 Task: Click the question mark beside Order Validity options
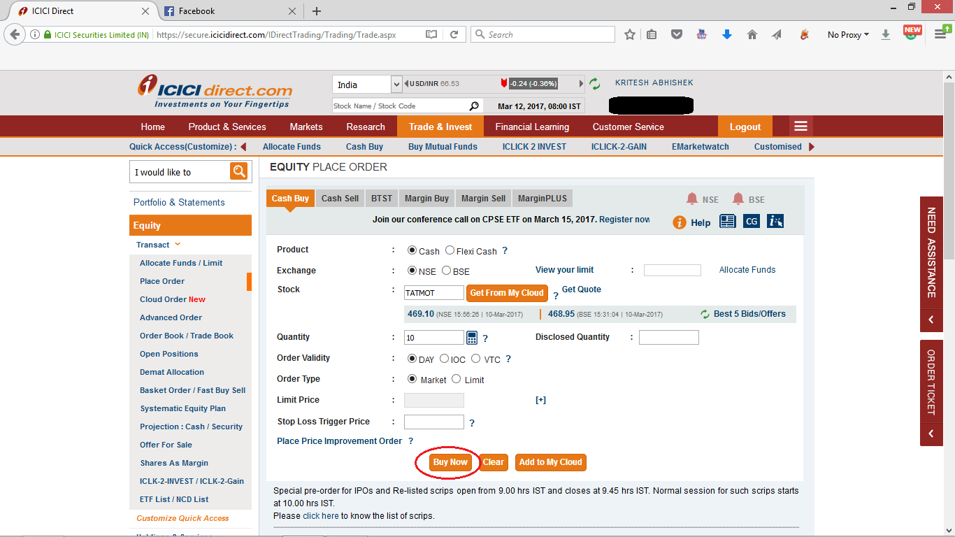coord(508,359)
